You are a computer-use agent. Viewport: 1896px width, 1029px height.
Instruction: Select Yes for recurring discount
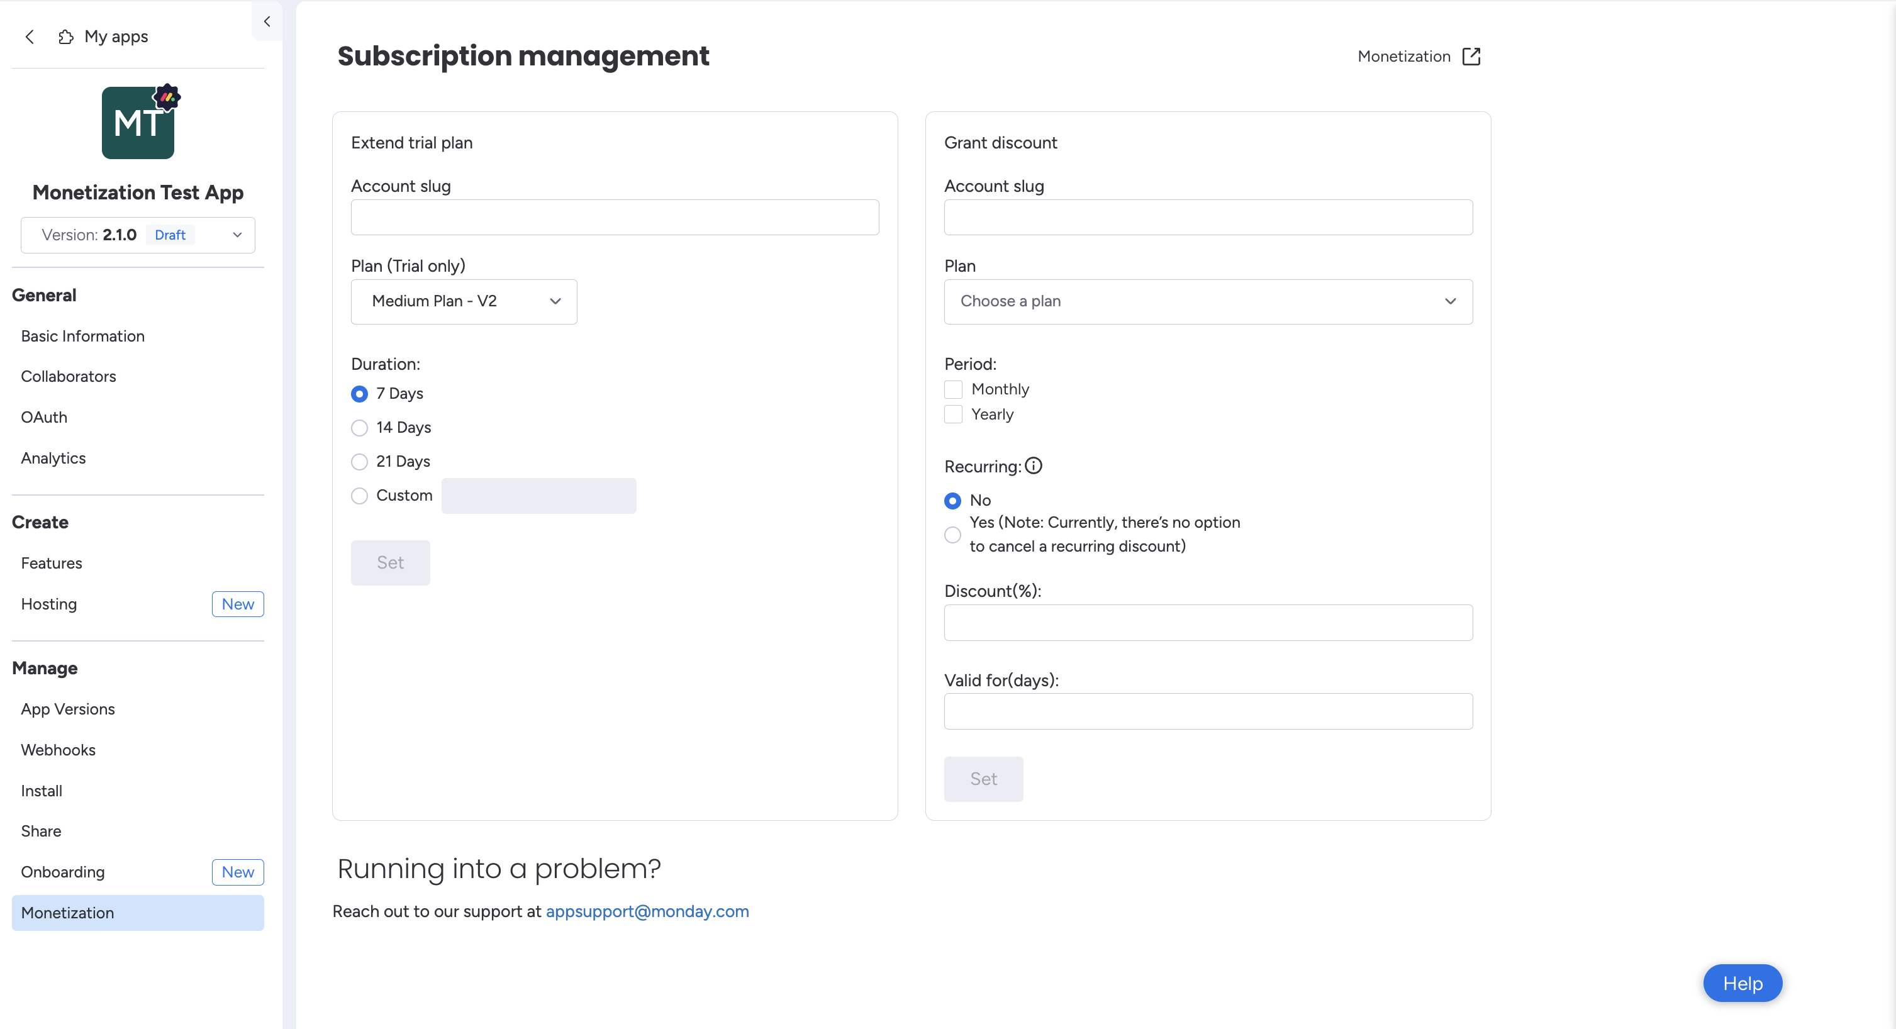[952, 535]
